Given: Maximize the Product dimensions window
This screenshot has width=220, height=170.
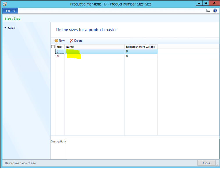Looking at the screenshot, I should 206,3.
